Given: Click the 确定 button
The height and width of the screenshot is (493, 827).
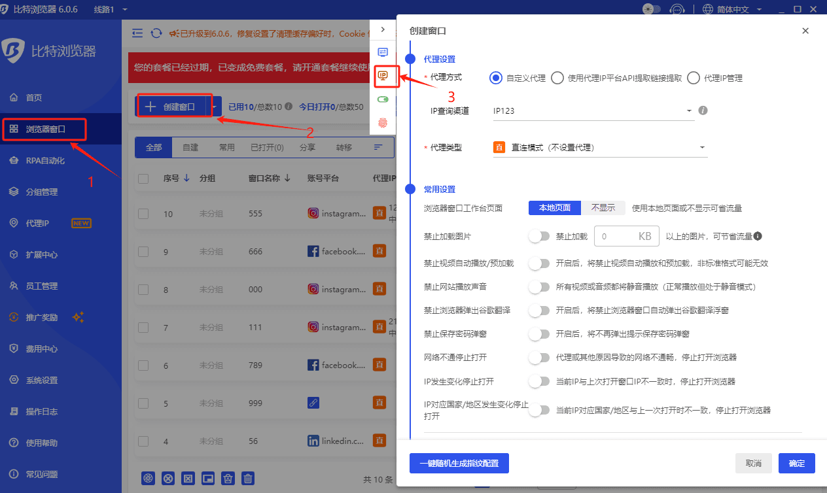Looking at the screenshot, I should [796, 463].
